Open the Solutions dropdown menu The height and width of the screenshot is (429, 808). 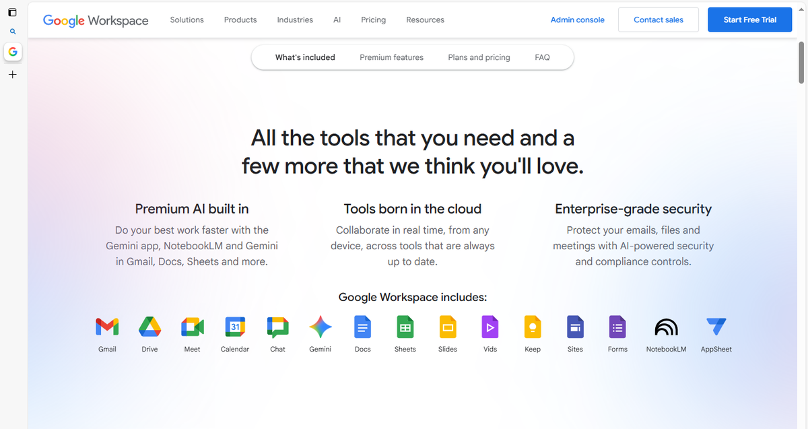(x=187, y=20)
